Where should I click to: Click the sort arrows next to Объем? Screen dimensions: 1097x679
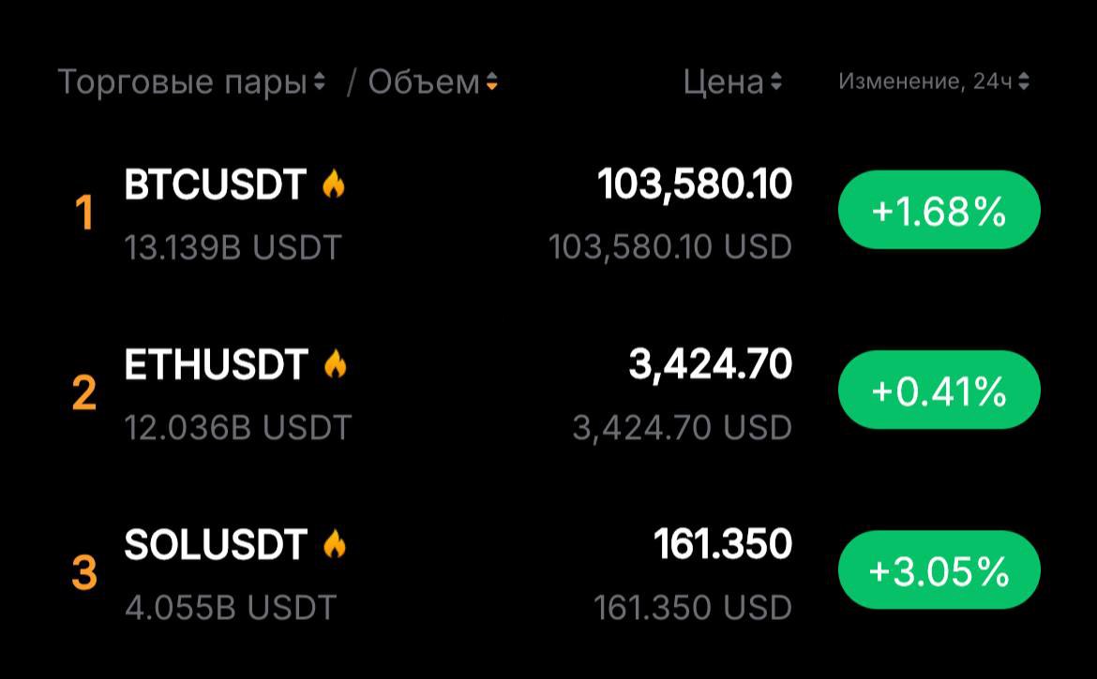point(491,82)
